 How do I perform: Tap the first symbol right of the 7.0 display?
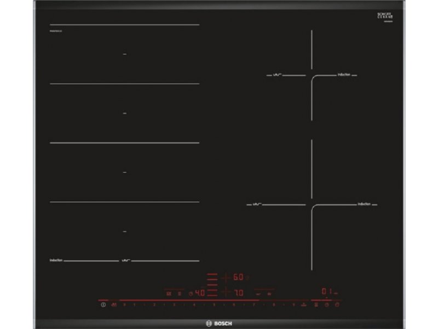258,294
